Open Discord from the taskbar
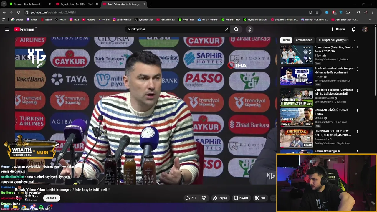 click(x=32, y=207)
